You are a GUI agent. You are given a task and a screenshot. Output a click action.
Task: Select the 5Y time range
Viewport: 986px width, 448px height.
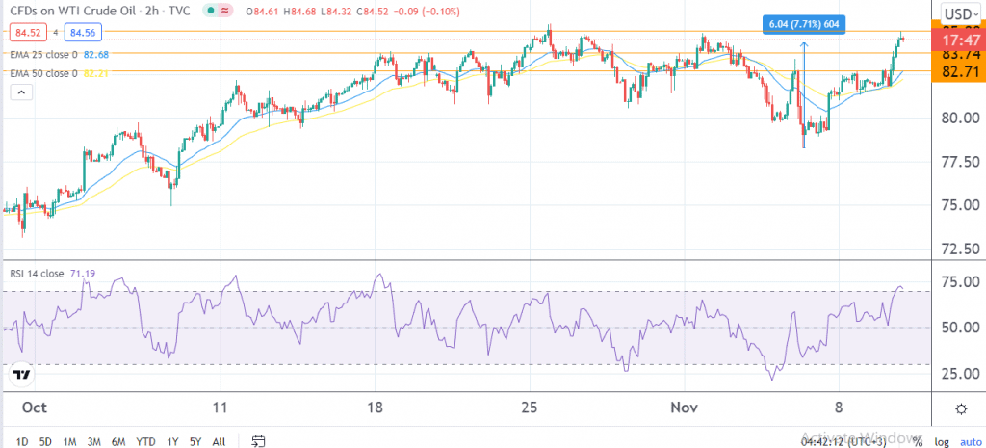pos(195,441)
